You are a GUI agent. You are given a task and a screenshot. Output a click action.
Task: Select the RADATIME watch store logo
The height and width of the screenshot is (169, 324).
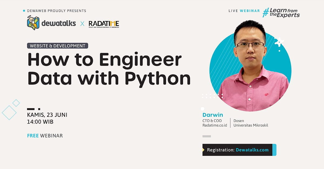coord(104,23)
